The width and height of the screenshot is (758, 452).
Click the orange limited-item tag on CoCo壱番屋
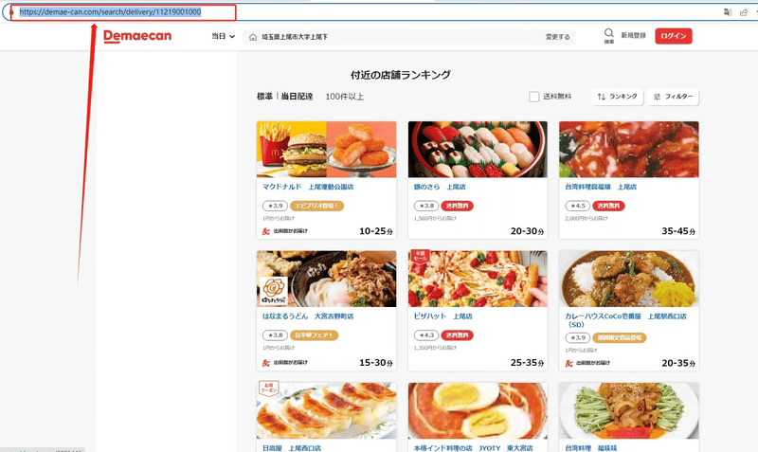[x=620, y=338]
